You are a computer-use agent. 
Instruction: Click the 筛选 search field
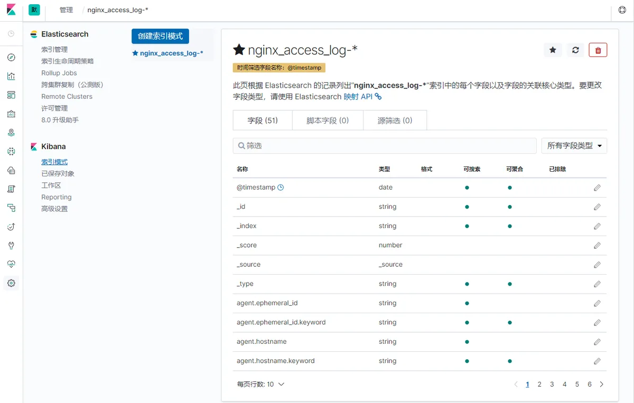pos(385,146)
